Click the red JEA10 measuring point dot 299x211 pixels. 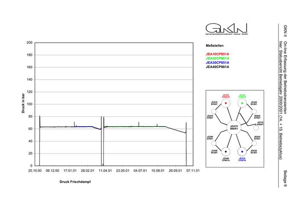point(226,104)
